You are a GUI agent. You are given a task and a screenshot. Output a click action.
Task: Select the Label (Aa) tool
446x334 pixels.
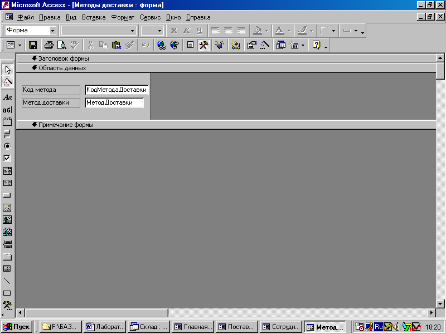7,97
